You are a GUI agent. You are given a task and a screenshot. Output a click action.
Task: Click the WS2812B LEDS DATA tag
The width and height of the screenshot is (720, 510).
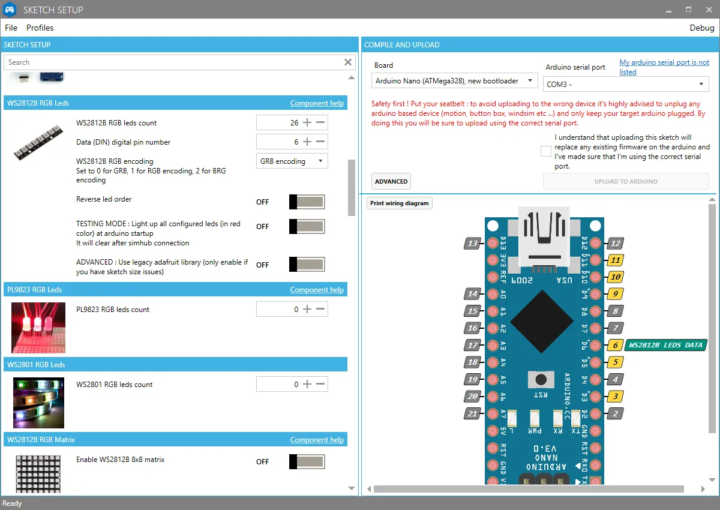point(665,345)
